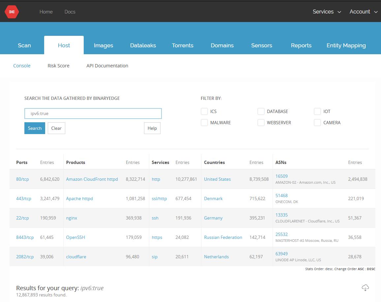The height and width of the screenshot is (302, 381).
Task: Filter by country Denmark
Action: (x=213, y=198)
